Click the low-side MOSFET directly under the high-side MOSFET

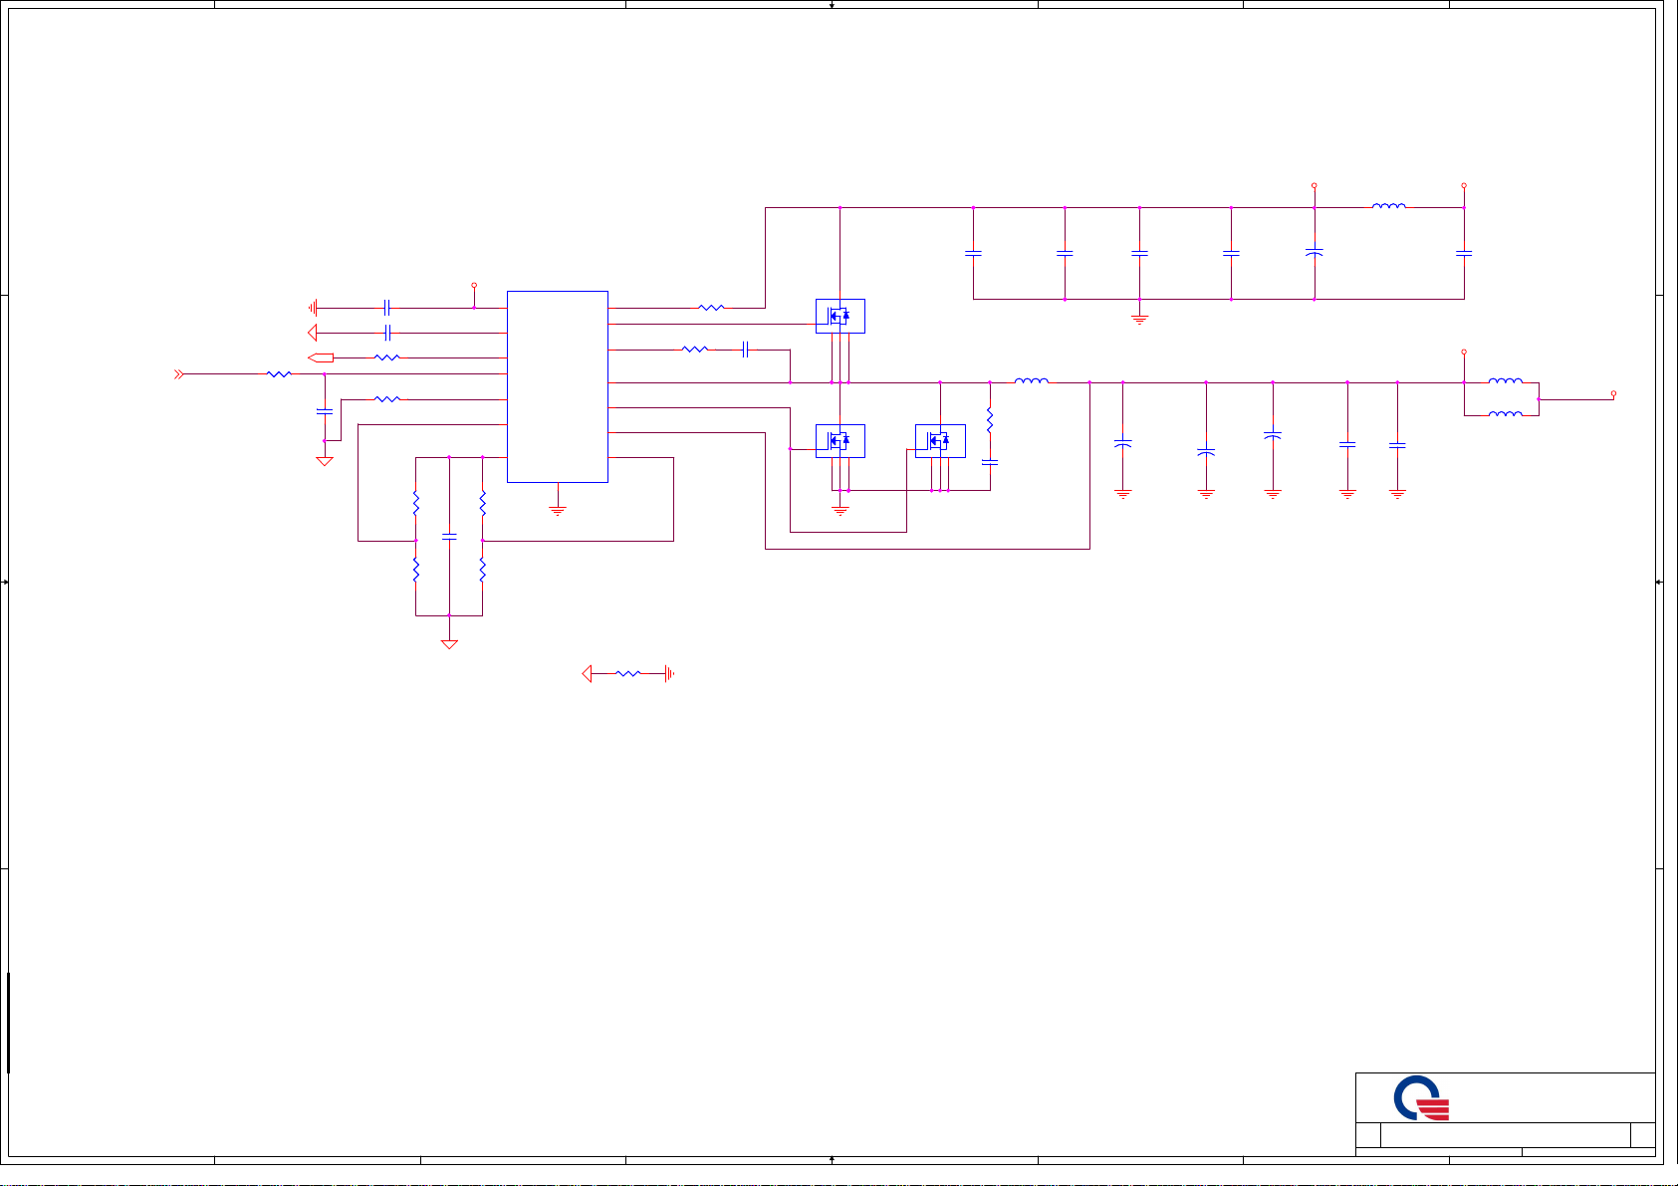click(x=840, y=441)
